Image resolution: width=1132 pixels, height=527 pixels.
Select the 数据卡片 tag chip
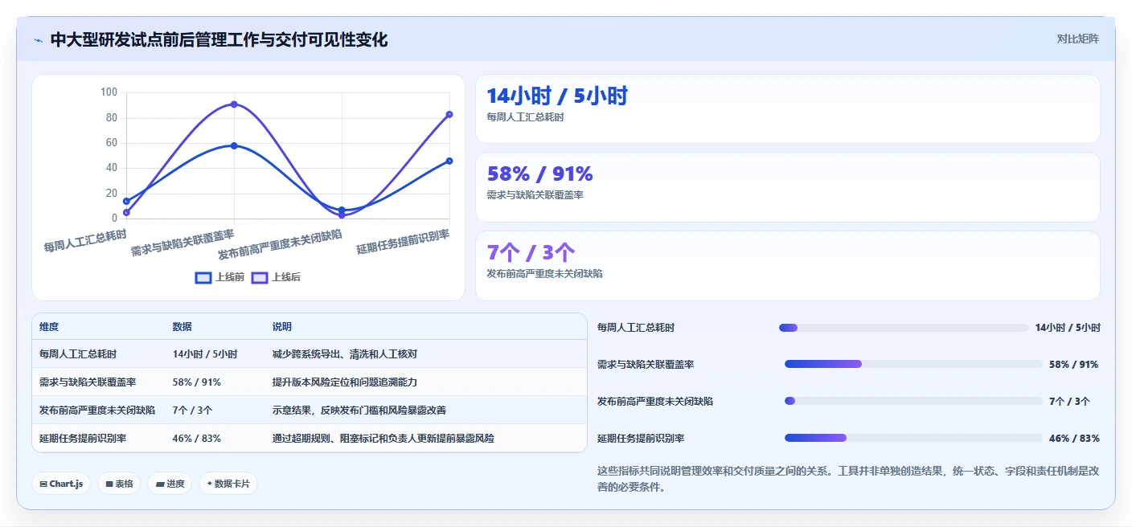[228, 484]
